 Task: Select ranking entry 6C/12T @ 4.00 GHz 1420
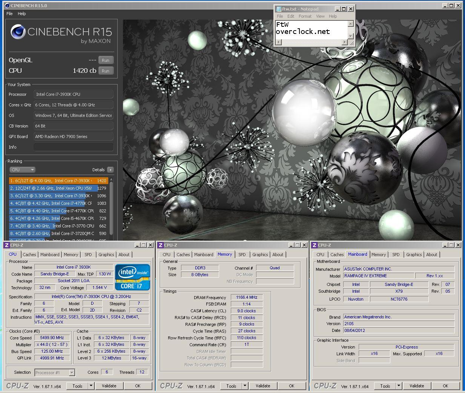[58, 181]
